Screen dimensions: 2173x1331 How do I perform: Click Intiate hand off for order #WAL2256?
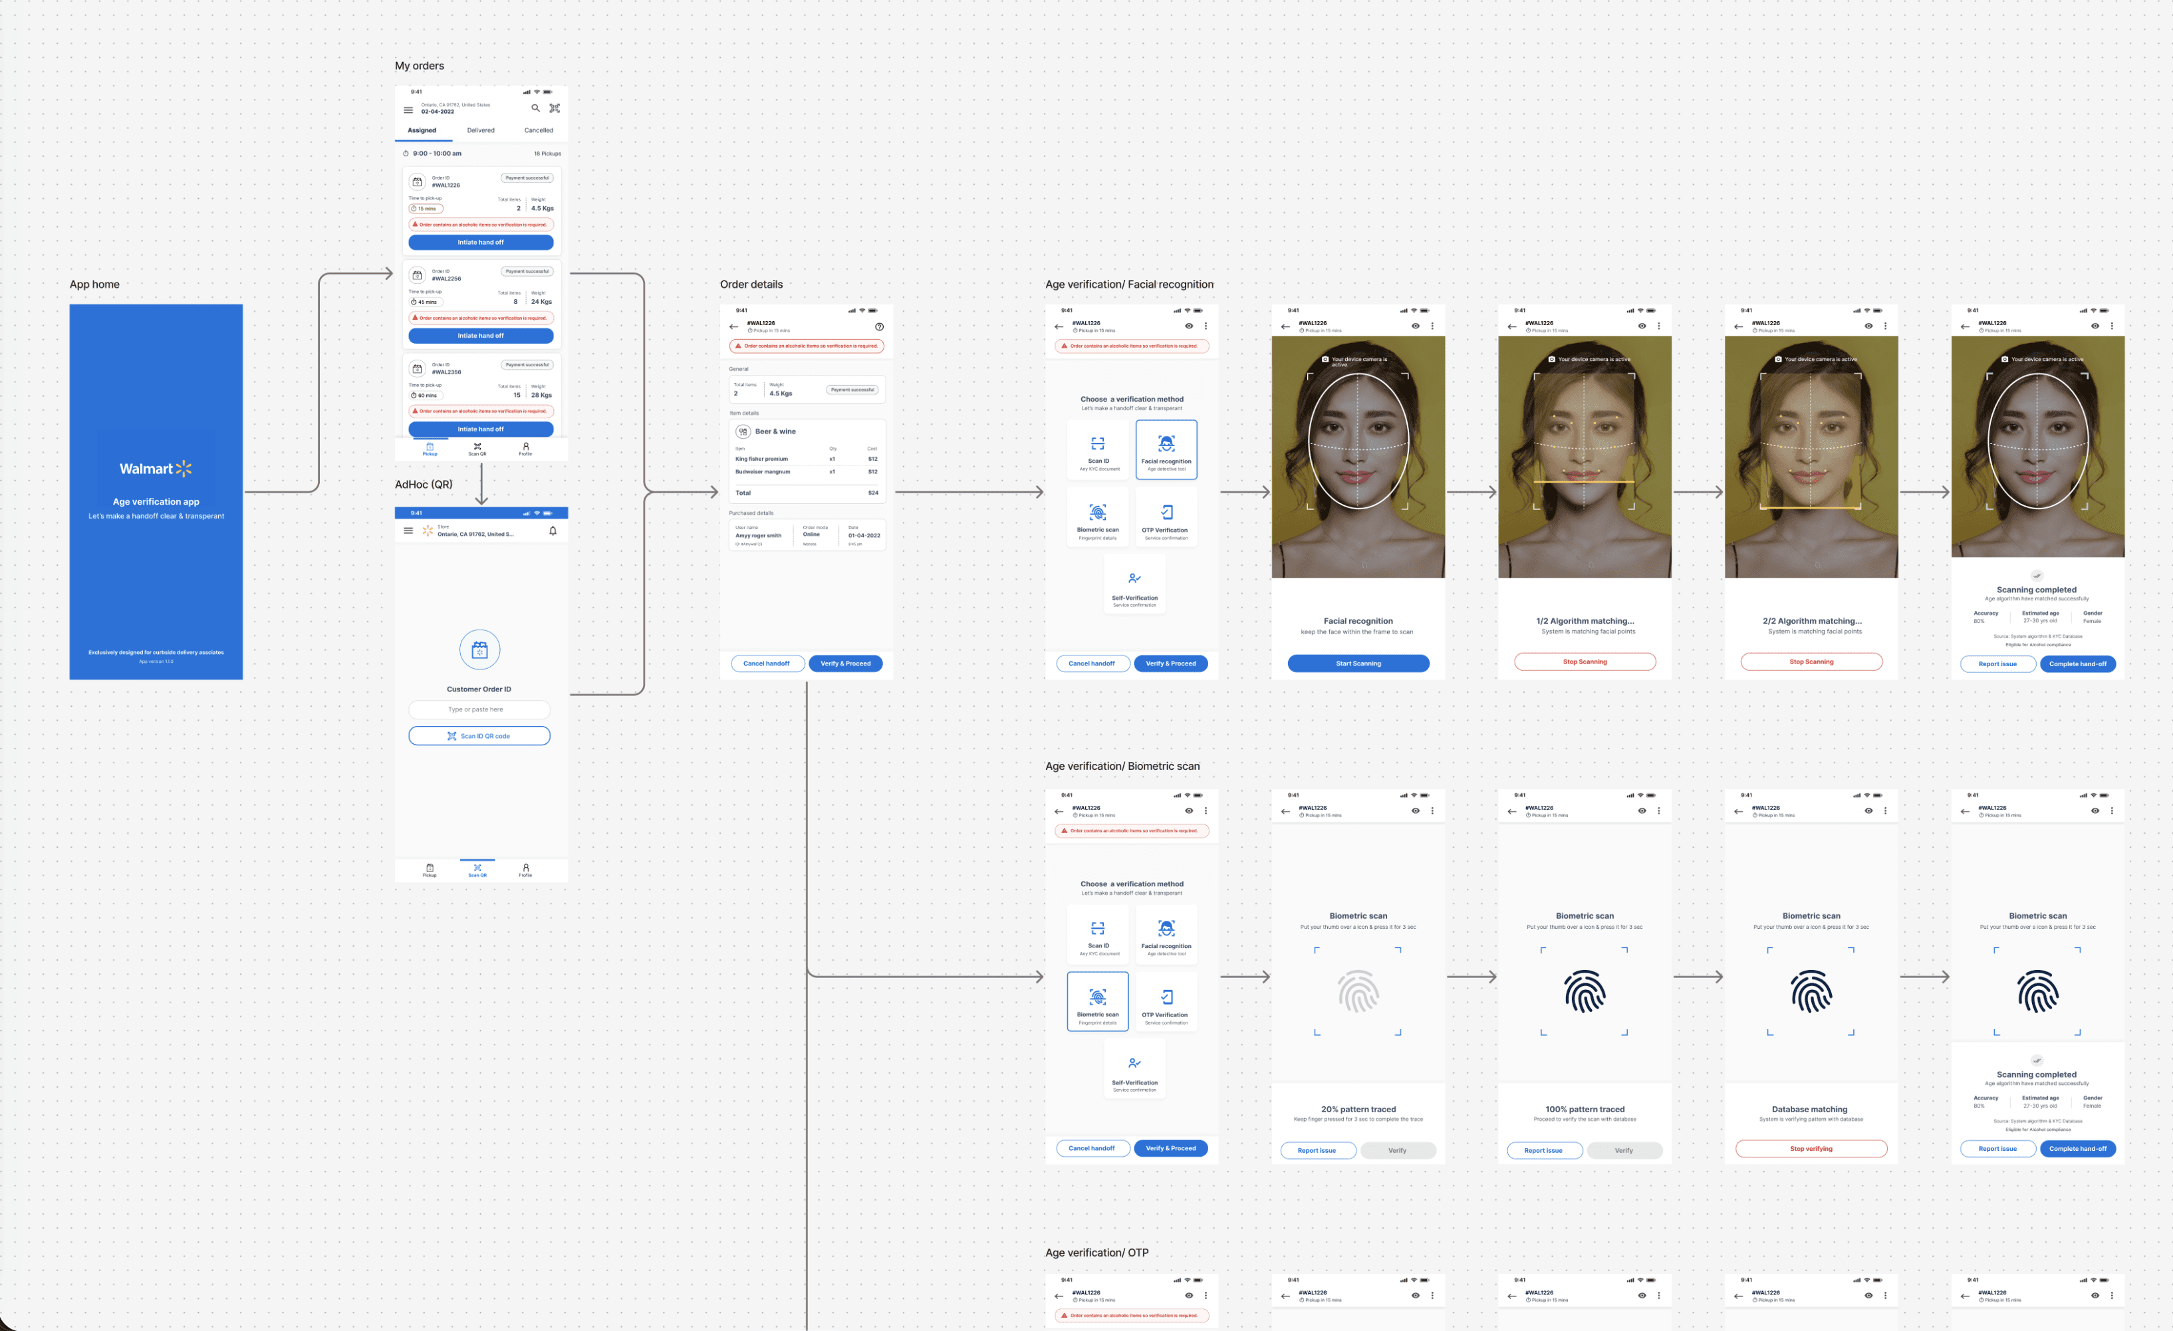click(x=481, y=336)
